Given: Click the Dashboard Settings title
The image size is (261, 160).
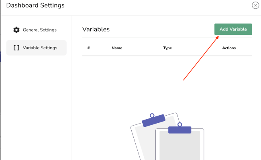Looking at the screenshot, I should coord(35,5).
